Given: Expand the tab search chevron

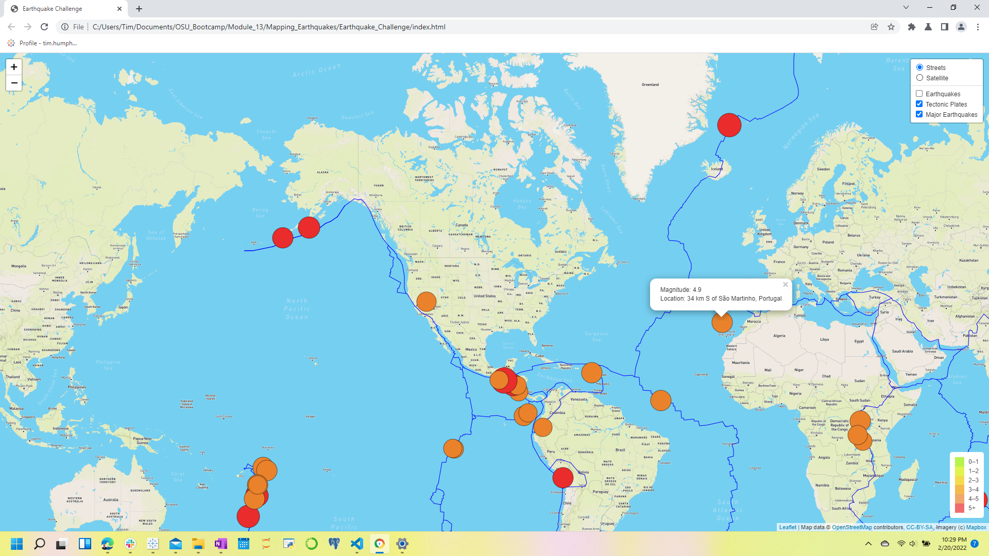Looking at the screenshot, I should click(x=906, y=7).
